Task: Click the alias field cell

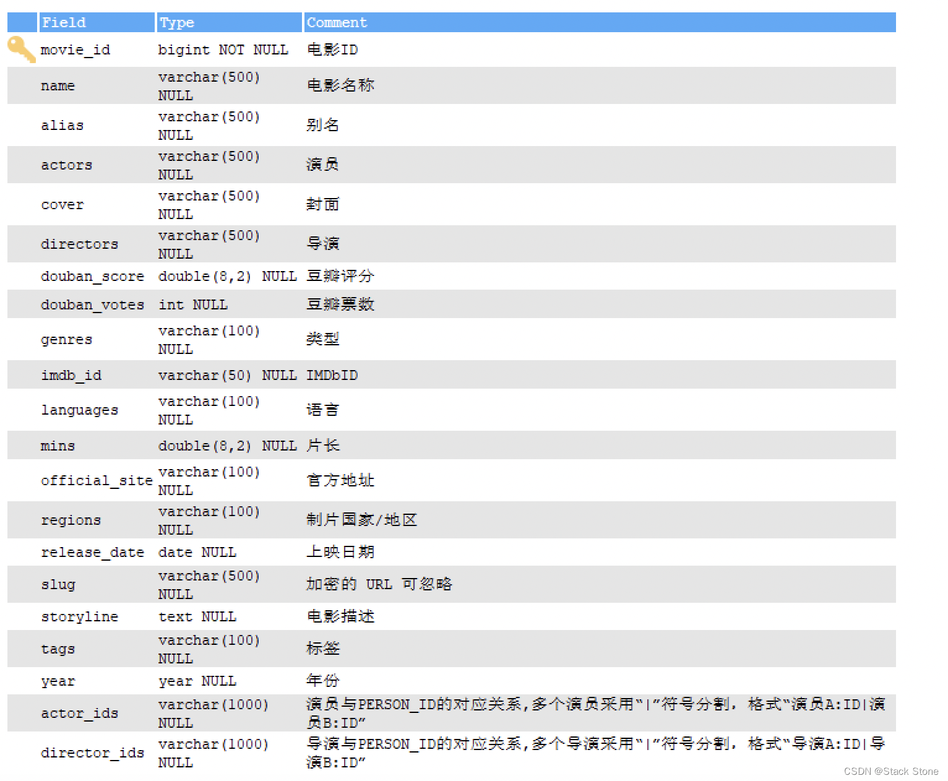Action: (62, 126)
